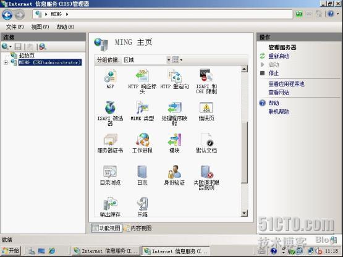Open 工作进程 feature
Viewport: 343px width, 257px height.
point(142,143)
